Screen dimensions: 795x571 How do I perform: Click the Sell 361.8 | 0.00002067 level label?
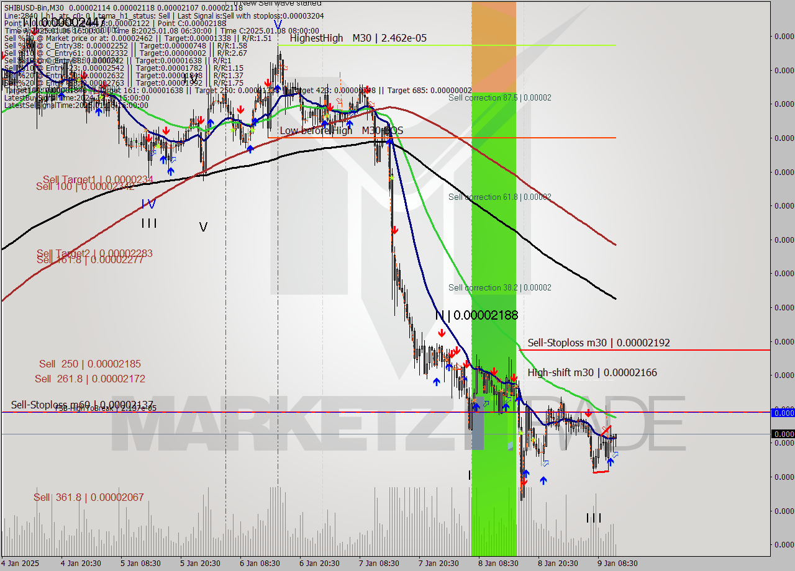click(x=89, y=498)
